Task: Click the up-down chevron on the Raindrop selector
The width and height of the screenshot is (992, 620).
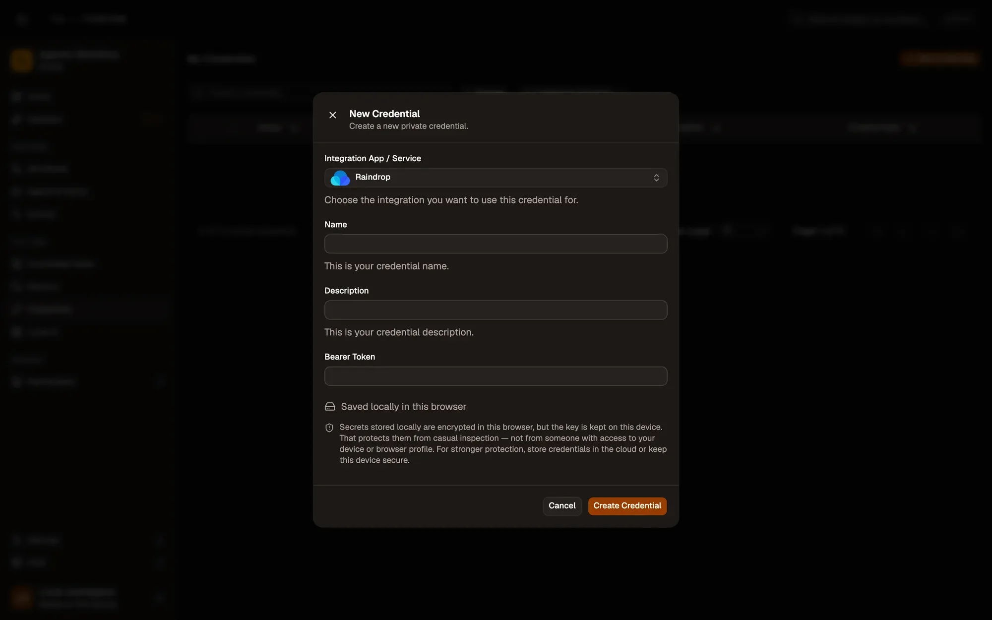Action: point(656,178)
